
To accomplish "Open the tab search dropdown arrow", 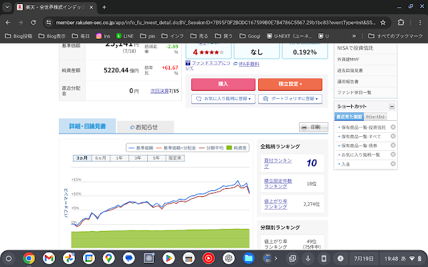I will tap(7, 7).
